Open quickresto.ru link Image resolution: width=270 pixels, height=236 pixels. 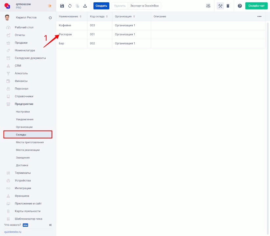13,232
